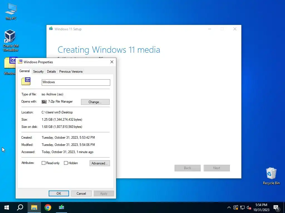Screen dimensions: 285x213
Task: Click the network status tray icon
Action: 242,207
